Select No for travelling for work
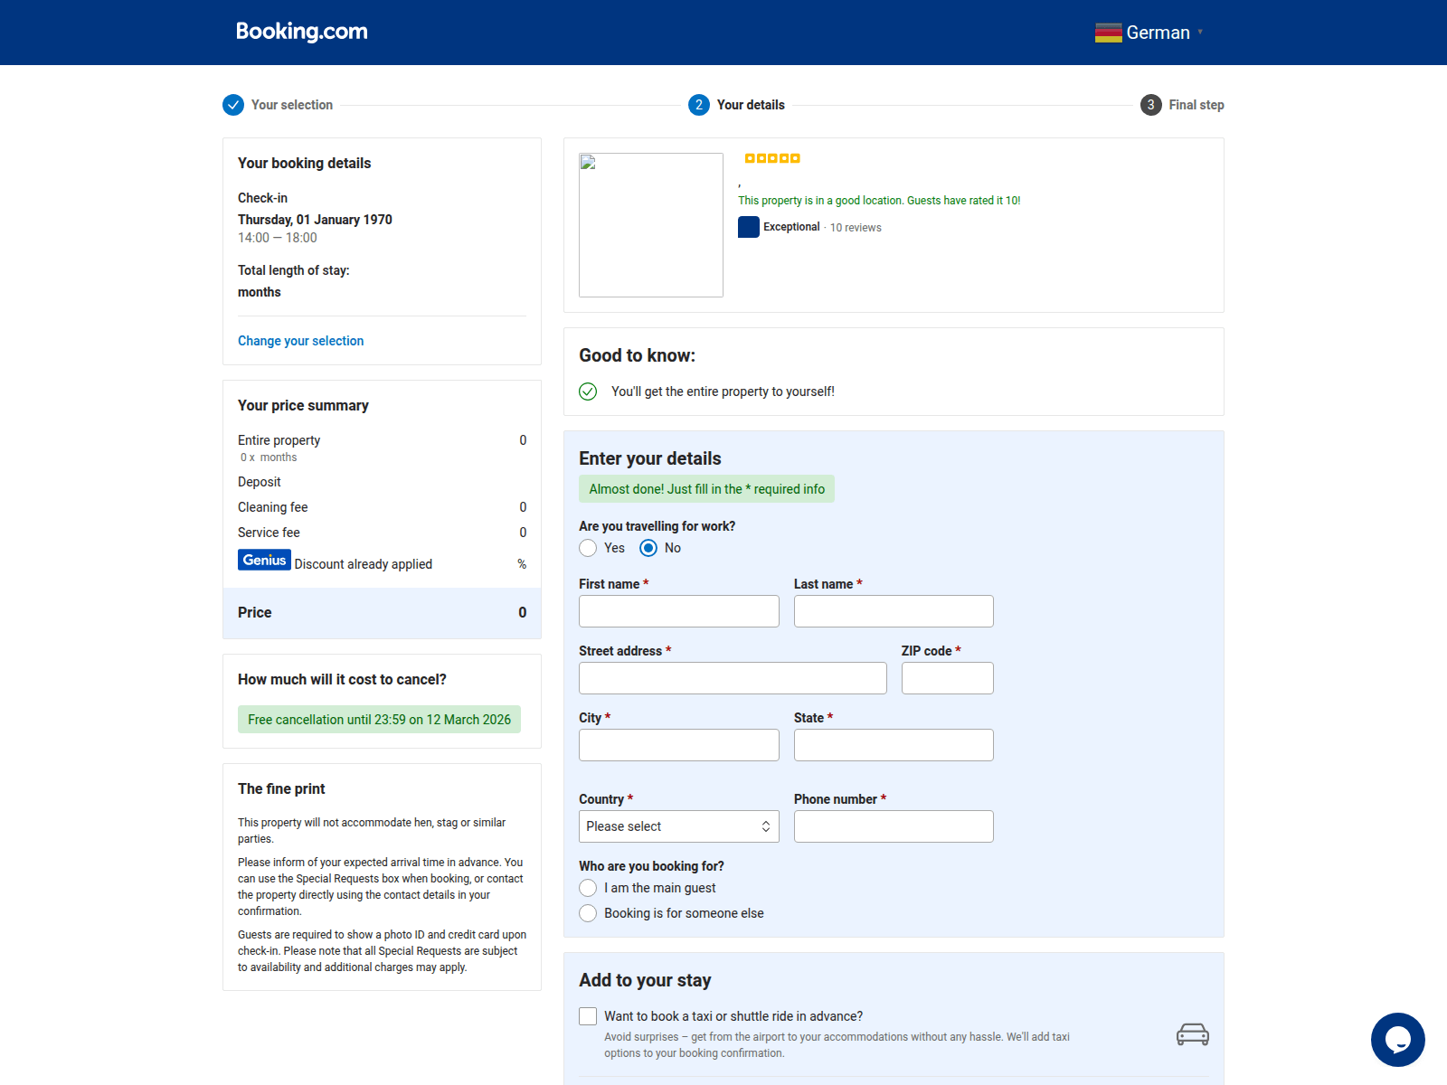Viewport: 1447px width, 1085px height. 648,548
